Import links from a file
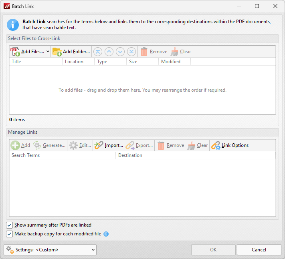The image size is (285, 259). pos(109,145)
